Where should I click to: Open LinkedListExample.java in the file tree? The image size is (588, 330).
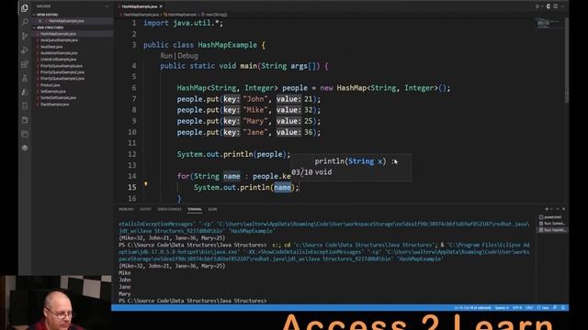58,59
